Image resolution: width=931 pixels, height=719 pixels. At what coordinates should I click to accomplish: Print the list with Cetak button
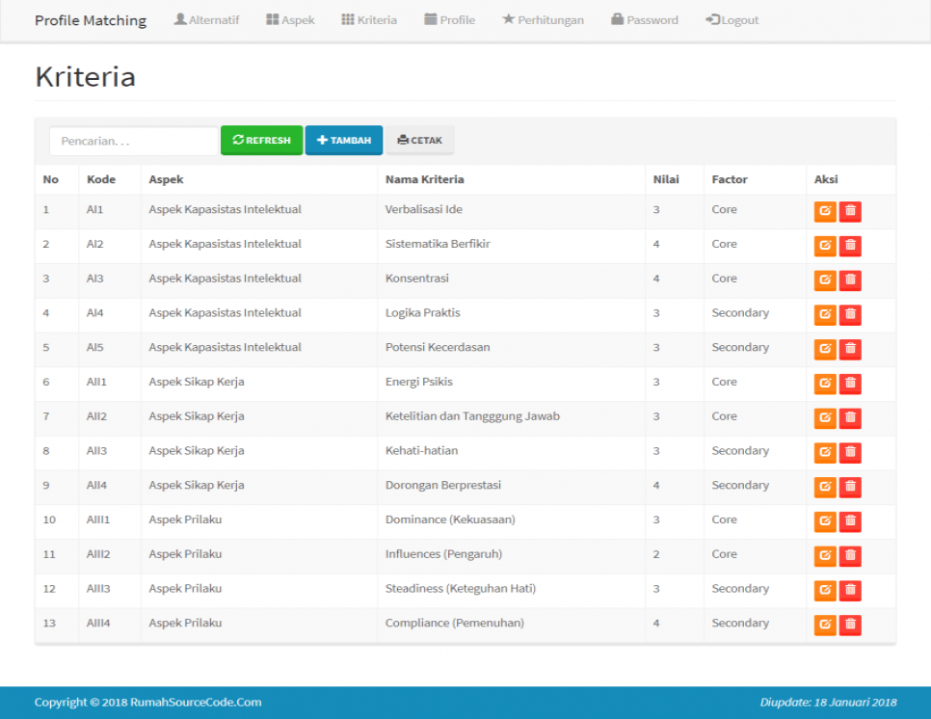coord(420,140)
